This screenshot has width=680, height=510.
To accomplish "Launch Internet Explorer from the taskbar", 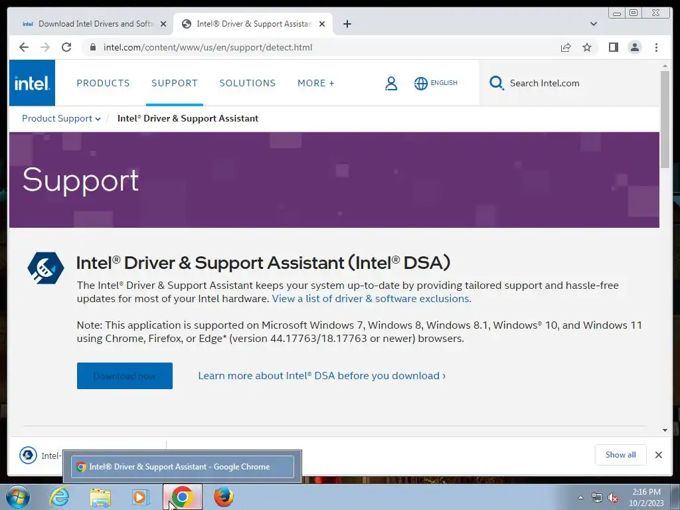I will coord(59,497).
